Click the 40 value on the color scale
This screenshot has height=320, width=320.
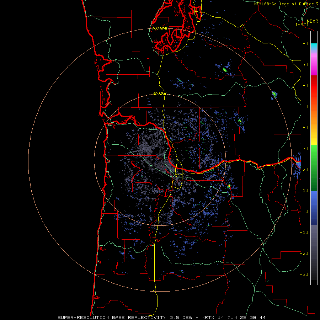305,128
